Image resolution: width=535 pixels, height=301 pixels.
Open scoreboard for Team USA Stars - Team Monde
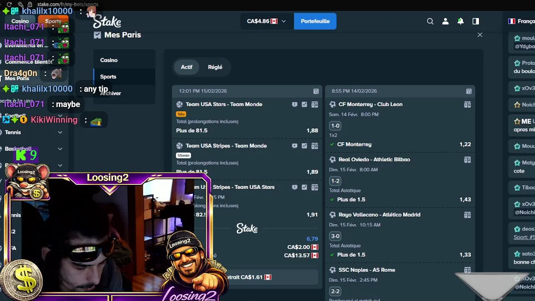coord(315,105)
